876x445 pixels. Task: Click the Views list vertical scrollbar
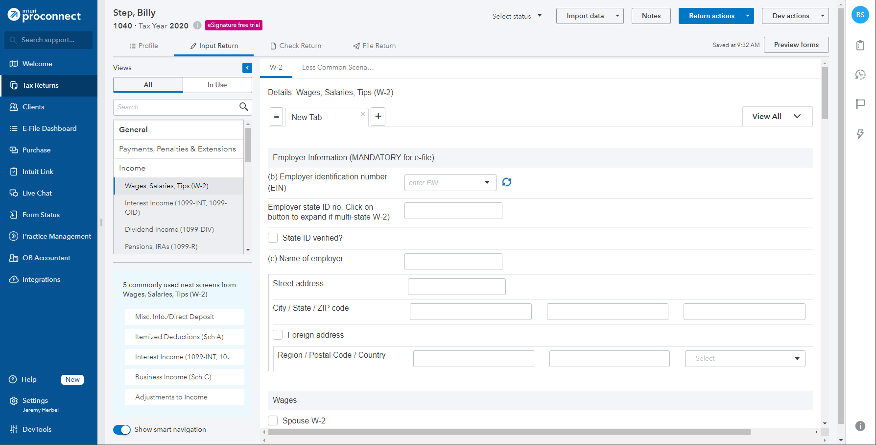point(248,145)
